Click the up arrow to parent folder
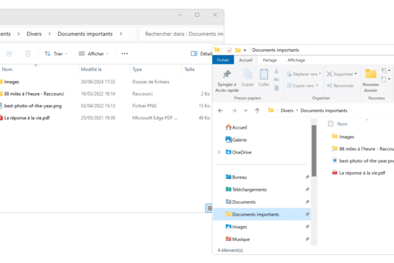The image size is (394, 263). (x=257, y=111)
